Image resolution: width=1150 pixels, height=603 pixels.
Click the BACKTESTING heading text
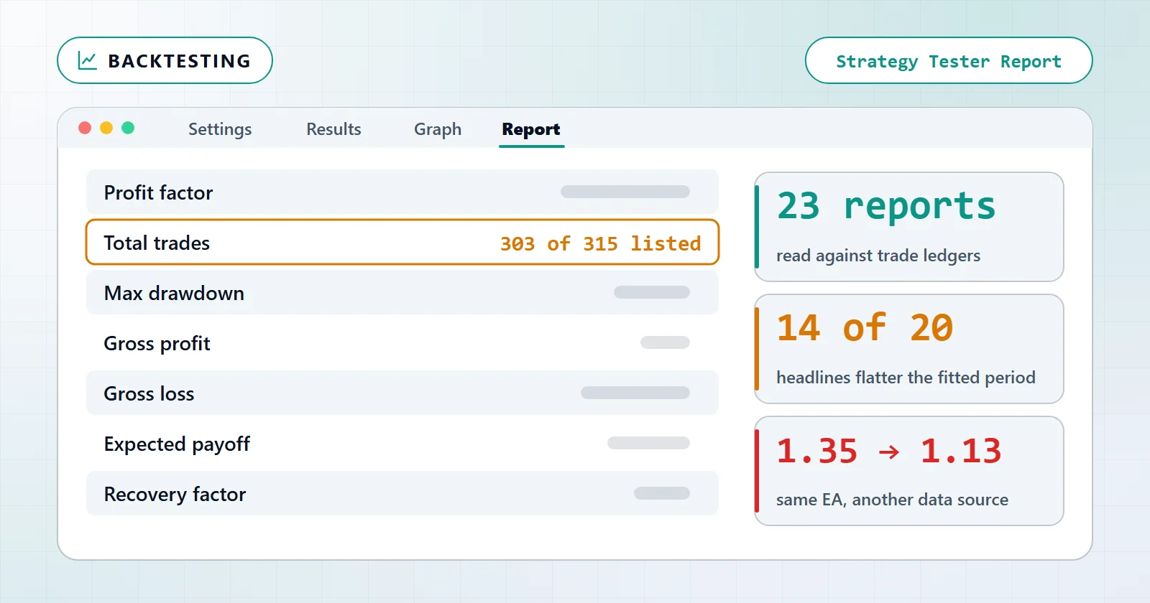click(179, 61)
